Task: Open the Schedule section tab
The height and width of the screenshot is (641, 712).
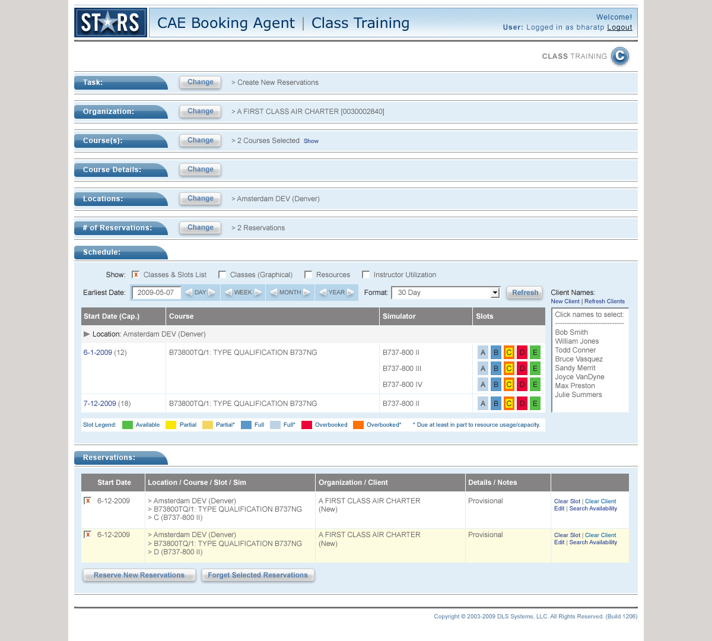Action: click(120, 252)
